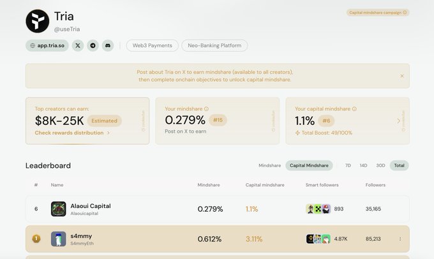This screenshot has height=259, width=434.
Task: Click Alaoui Capital's smart follower avatars
Action: coord(318,209)
